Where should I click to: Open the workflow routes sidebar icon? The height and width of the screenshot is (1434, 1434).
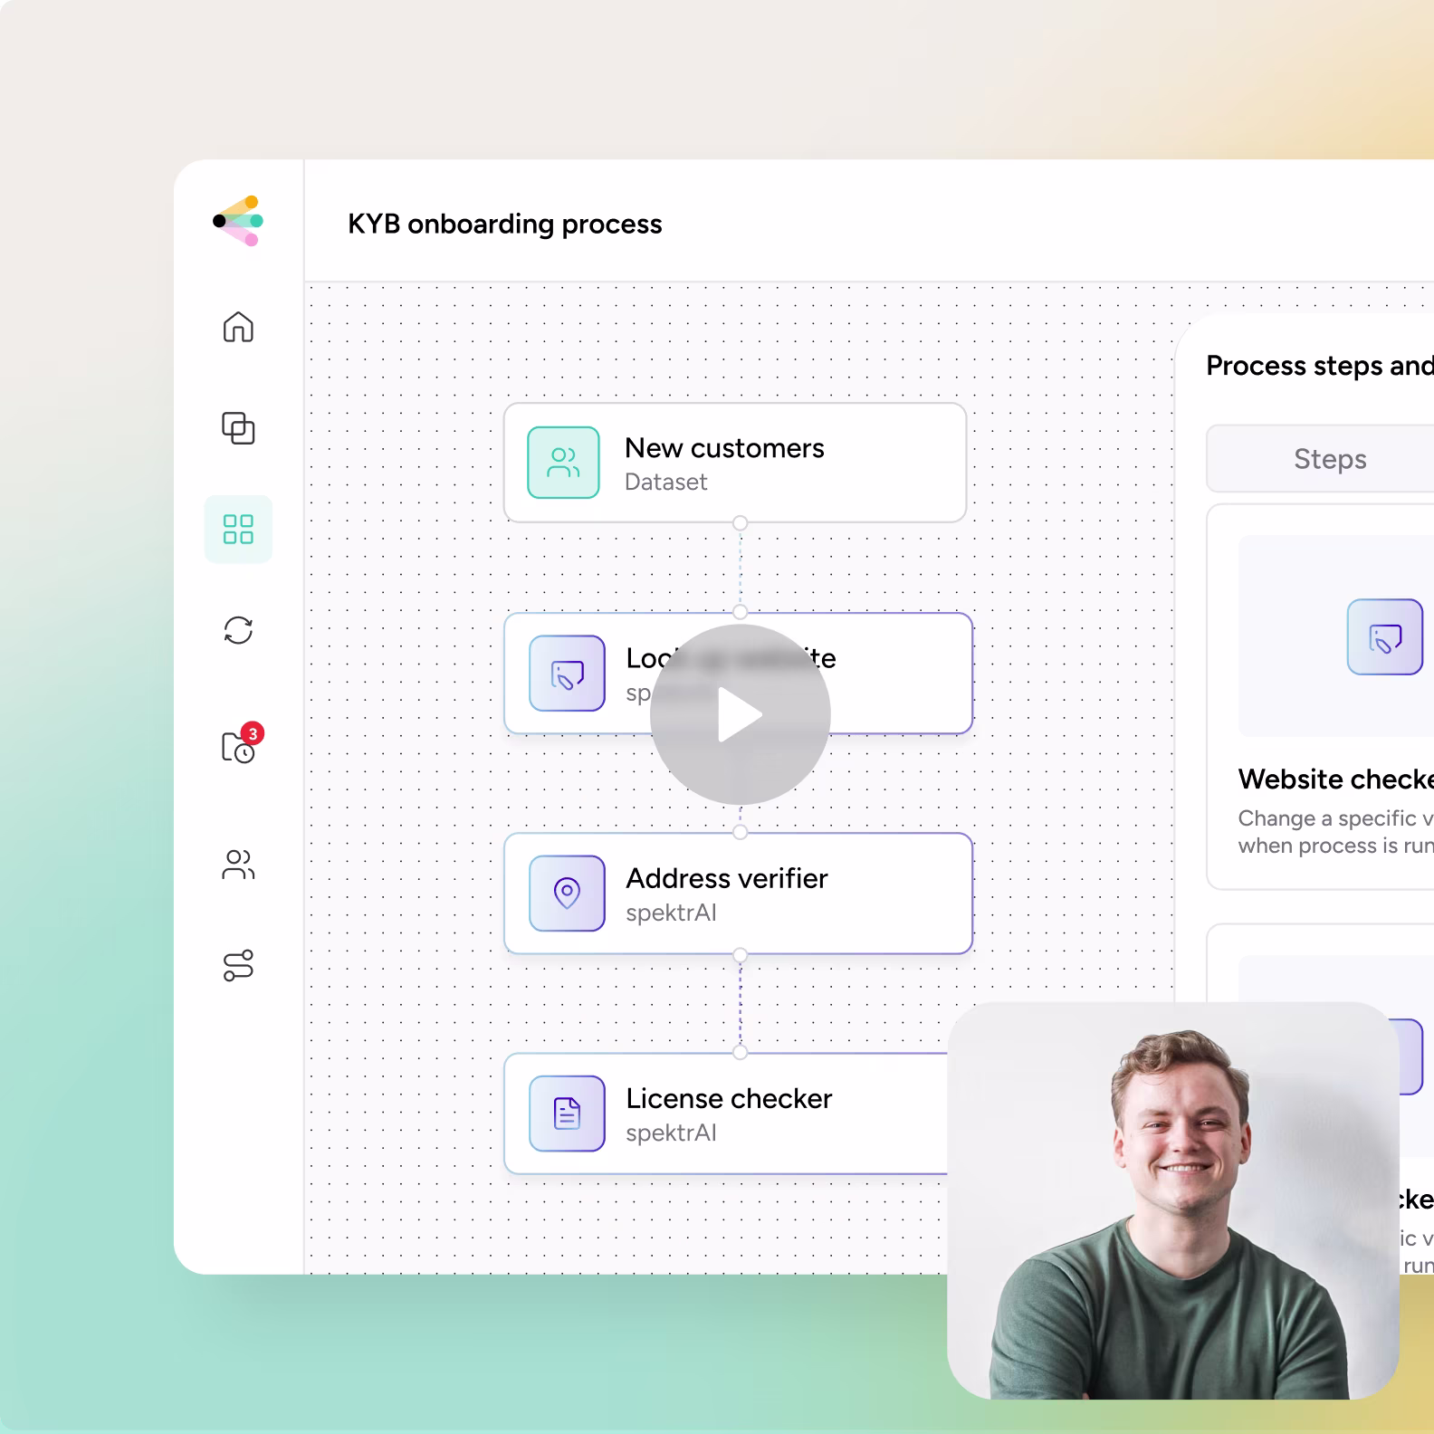point(238,965)
